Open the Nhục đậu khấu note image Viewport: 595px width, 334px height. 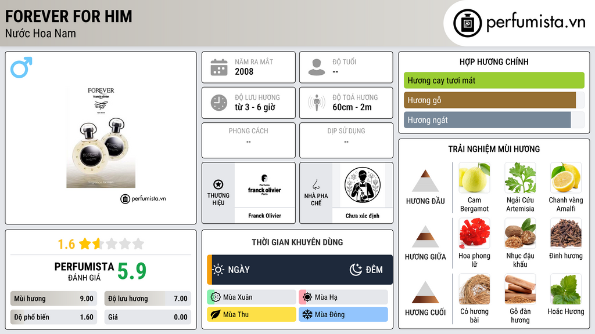[520, 233]
